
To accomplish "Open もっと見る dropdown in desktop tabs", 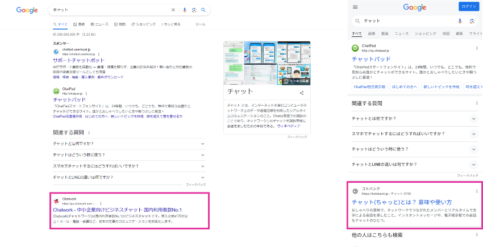I will click(x=170, y=24).
